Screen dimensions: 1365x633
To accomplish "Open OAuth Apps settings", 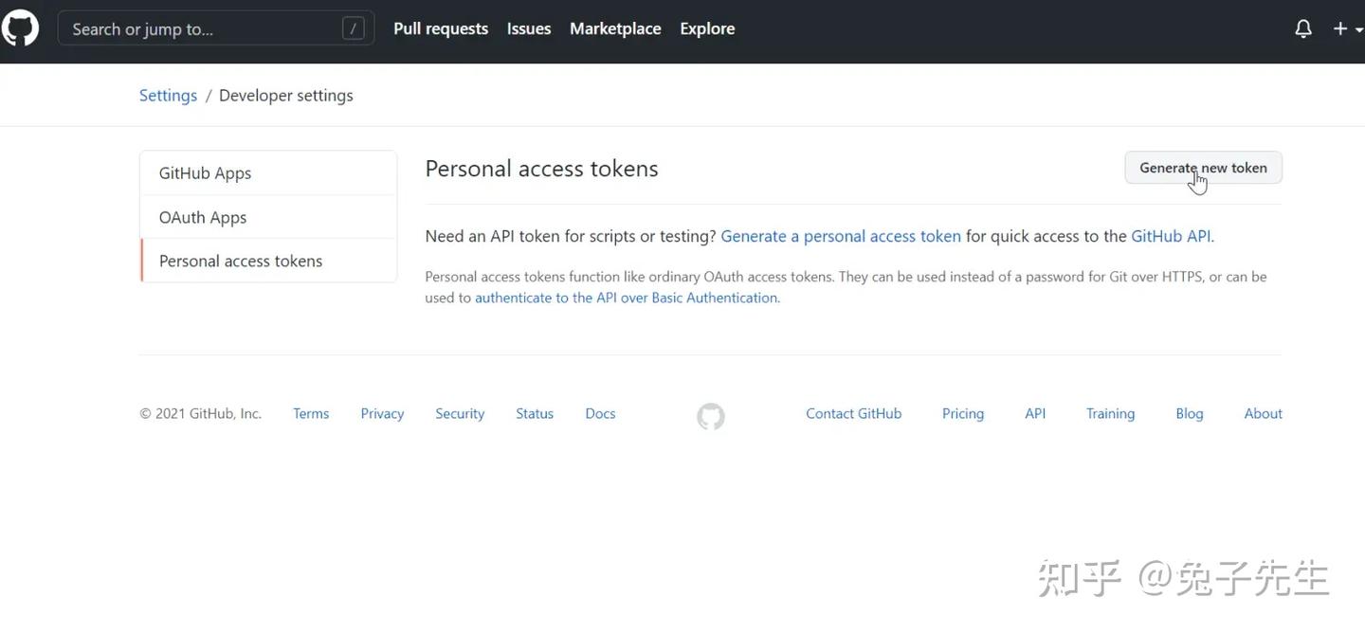I will click(x=202, y=216).
